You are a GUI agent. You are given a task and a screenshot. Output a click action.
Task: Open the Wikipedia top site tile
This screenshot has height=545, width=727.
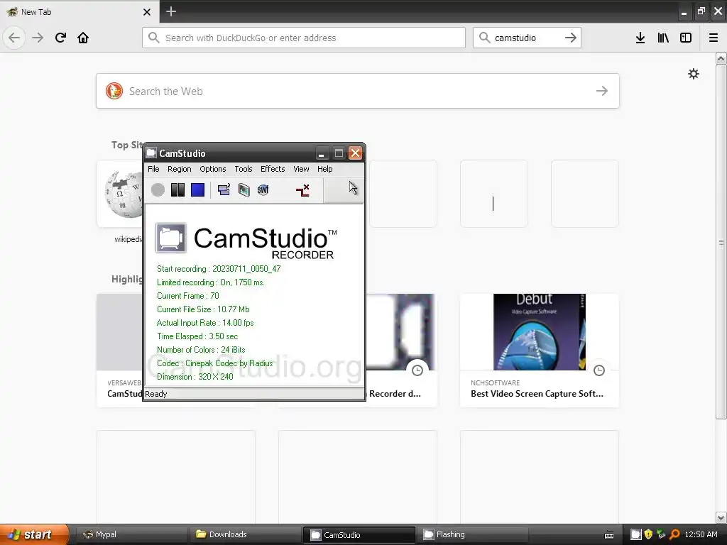[120, 194]
